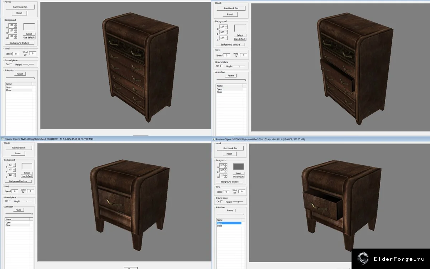Toggle ground plane On in closed nightstand window
Image resolution: width=430 pixels, height=269 pixels.
(10, 201)
